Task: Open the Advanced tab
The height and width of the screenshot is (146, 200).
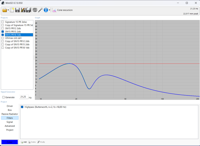Action: (10, 126)
